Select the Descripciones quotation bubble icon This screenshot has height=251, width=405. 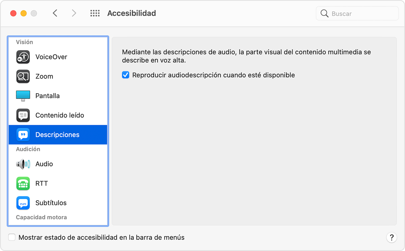[23, 135]
